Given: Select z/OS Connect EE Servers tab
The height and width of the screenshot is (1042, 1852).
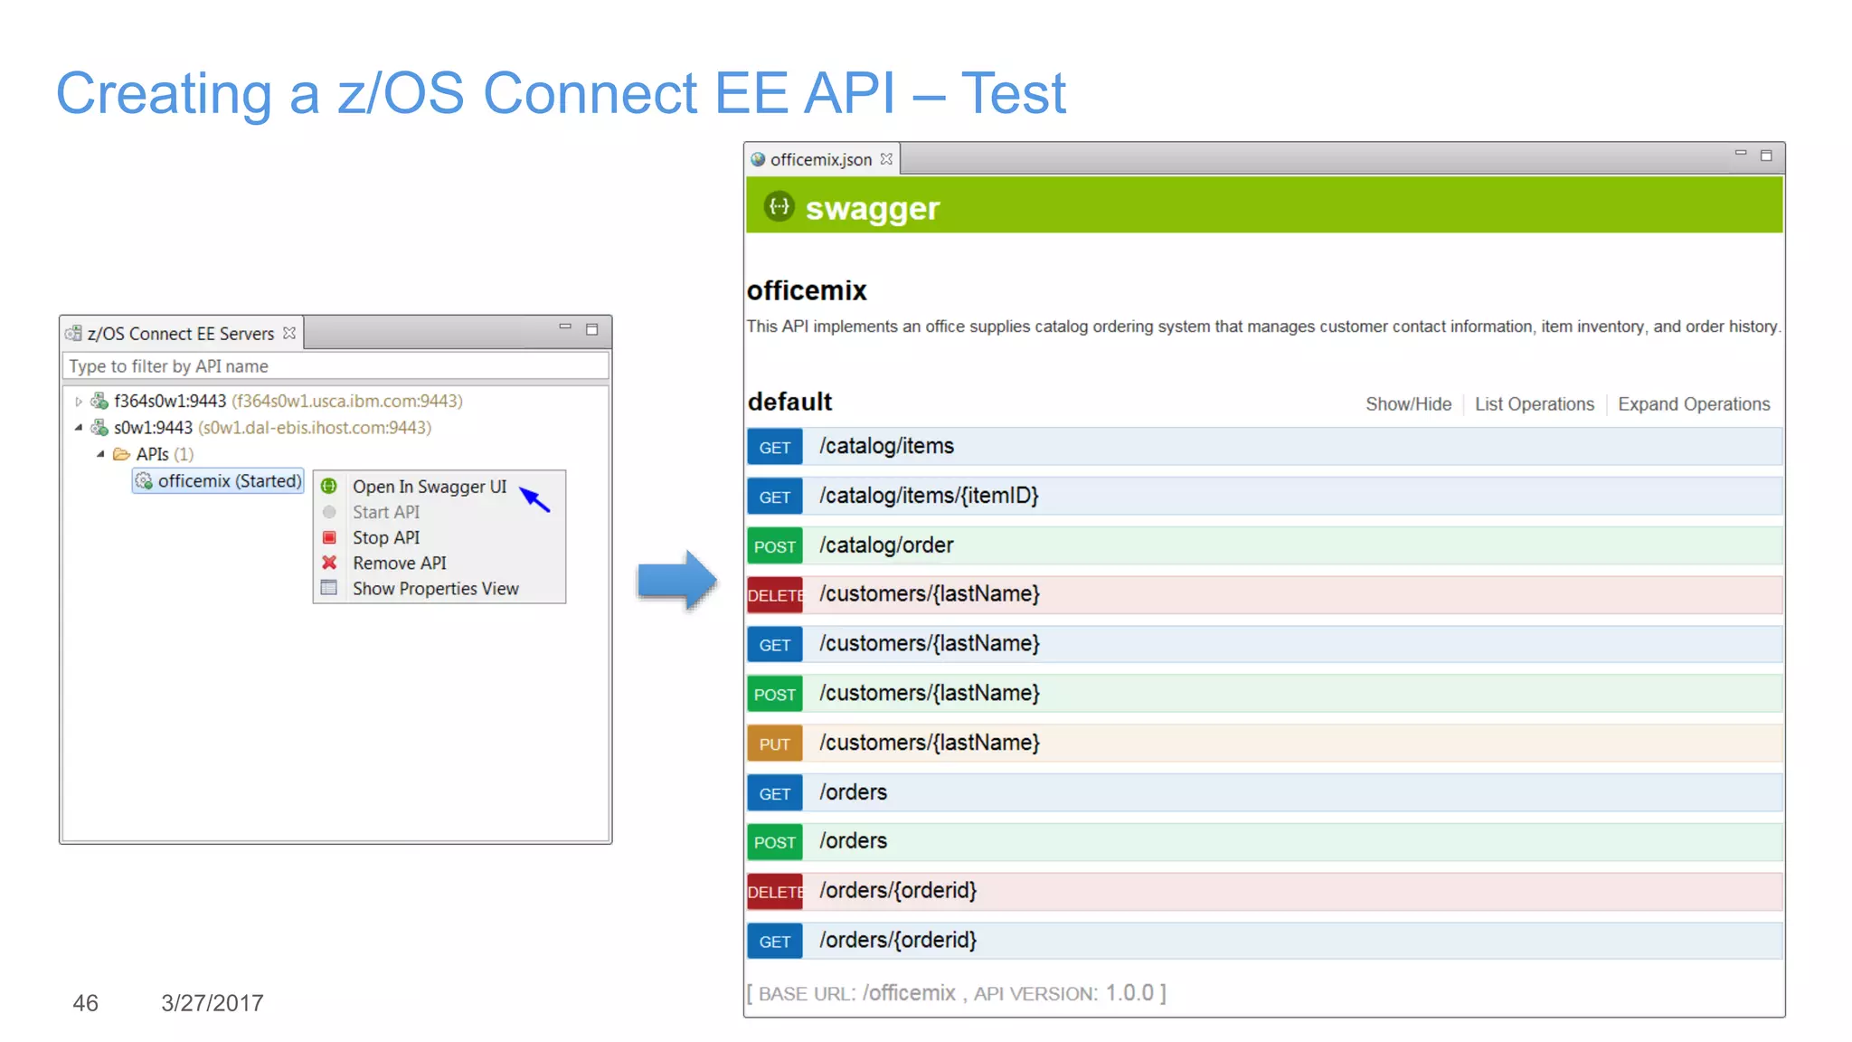Looking at the screenshot, I should 181,334.
